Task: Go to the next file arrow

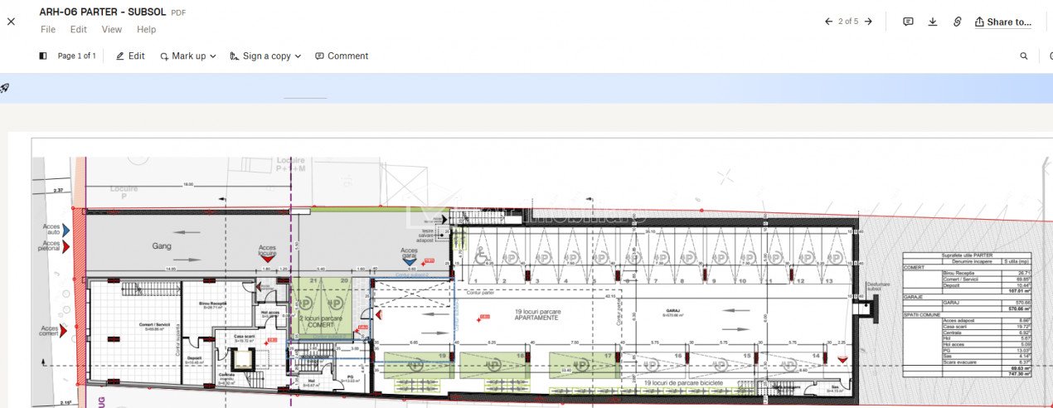Action: pos(868,22)
